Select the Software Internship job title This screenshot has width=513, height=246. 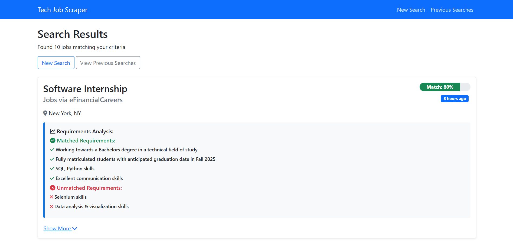(85, 89)
